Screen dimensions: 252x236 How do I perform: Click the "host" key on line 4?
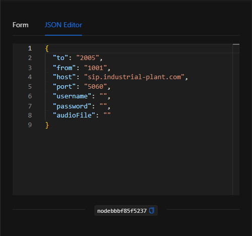(65, 77)
